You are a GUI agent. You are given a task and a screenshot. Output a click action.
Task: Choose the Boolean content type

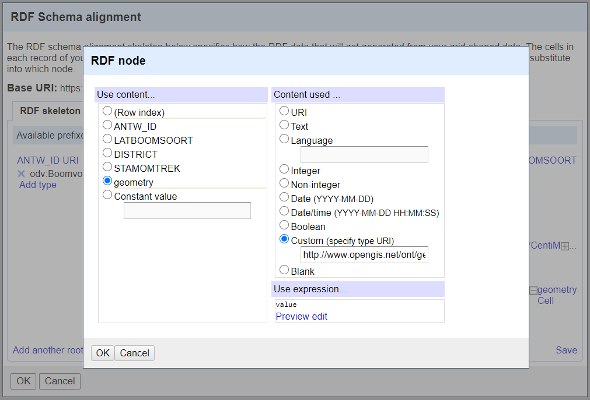pyautogui.click(x=284, y=226)
